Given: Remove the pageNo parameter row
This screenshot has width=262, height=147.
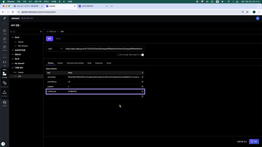Looking at the screenshot, I should click(142, 87).
